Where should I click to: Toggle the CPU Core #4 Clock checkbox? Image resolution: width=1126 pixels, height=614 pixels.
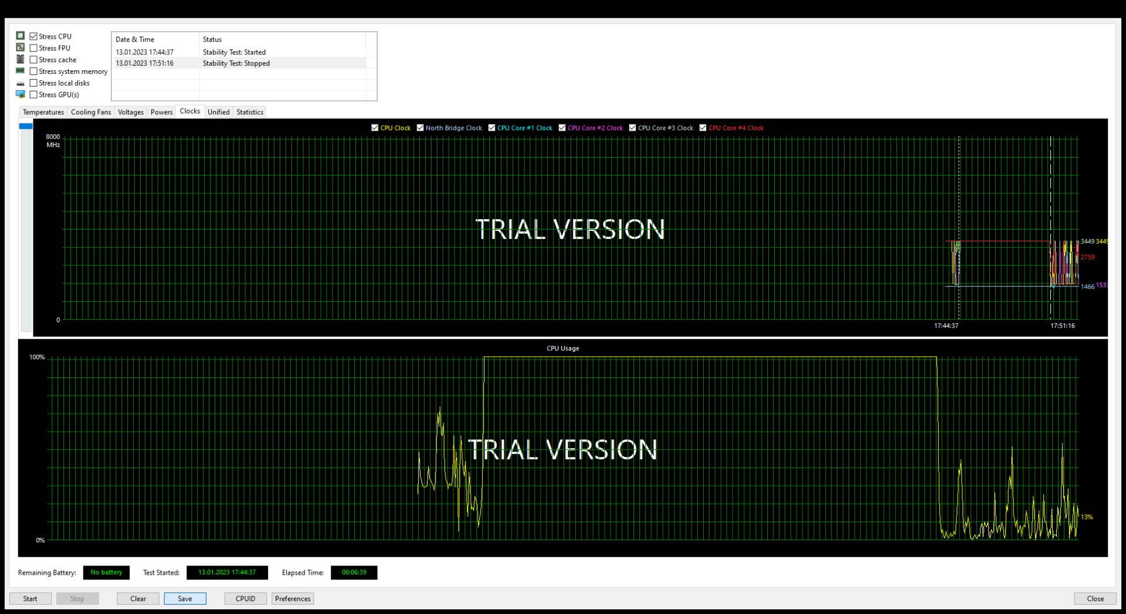(703, 128)
